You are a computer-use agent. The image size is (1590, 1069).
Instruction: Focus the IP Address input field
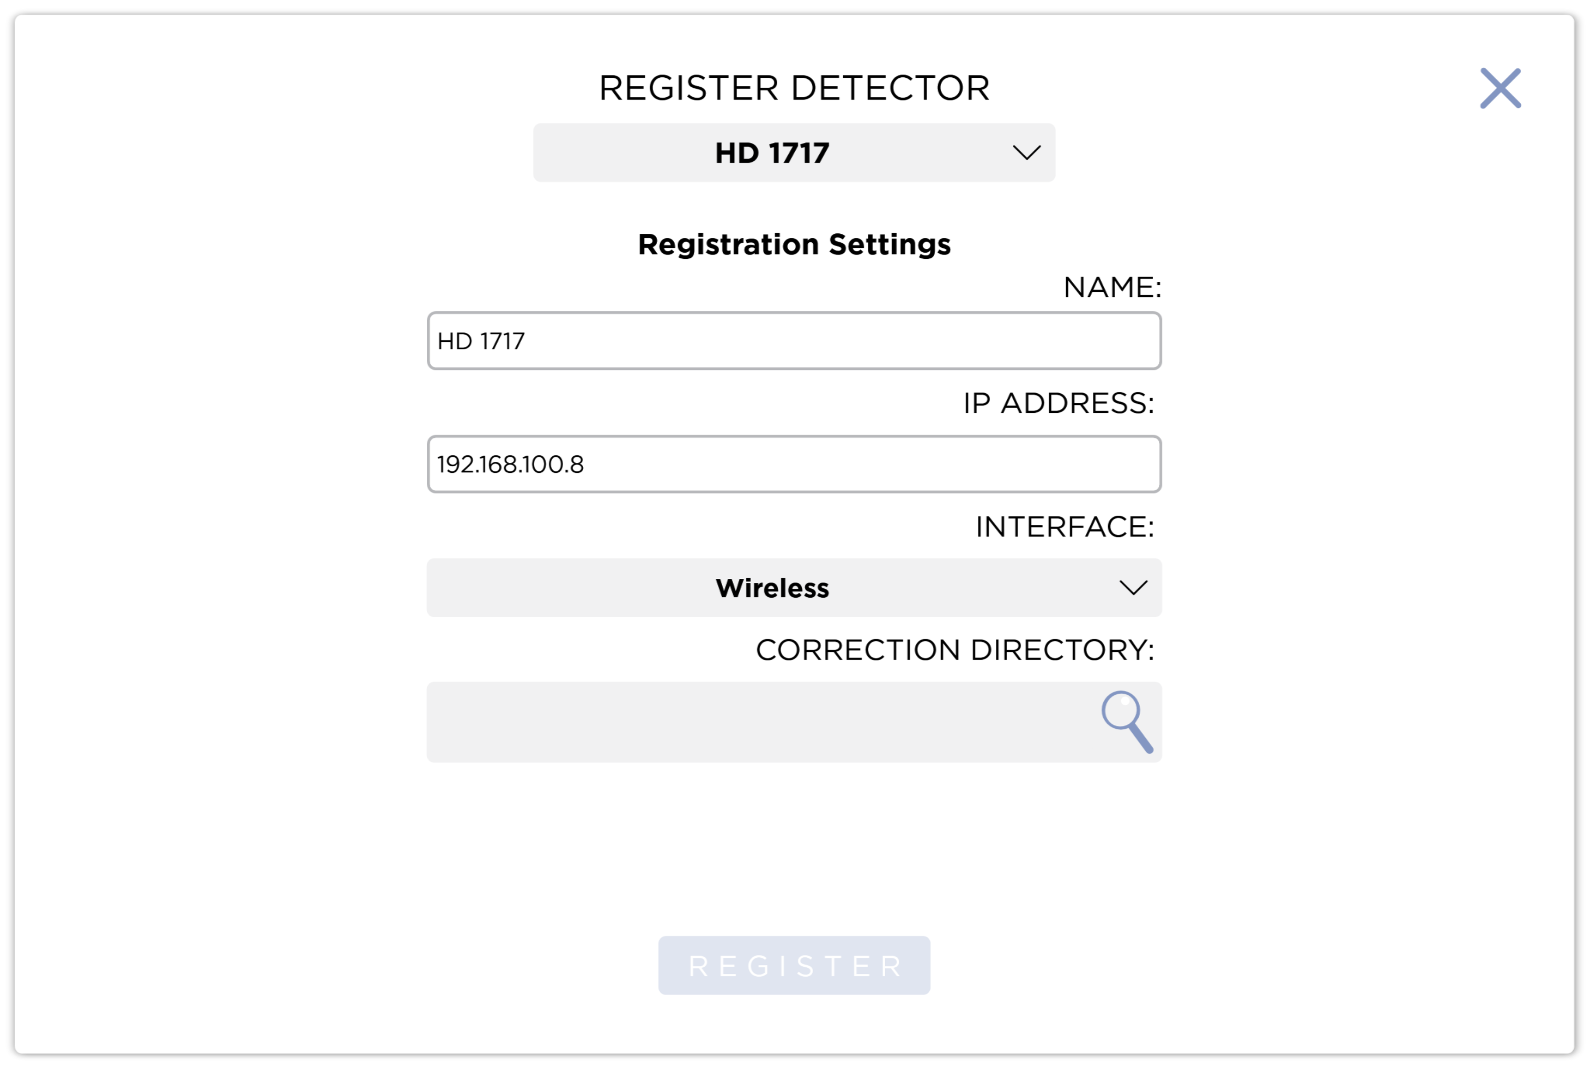pos(794,464)
